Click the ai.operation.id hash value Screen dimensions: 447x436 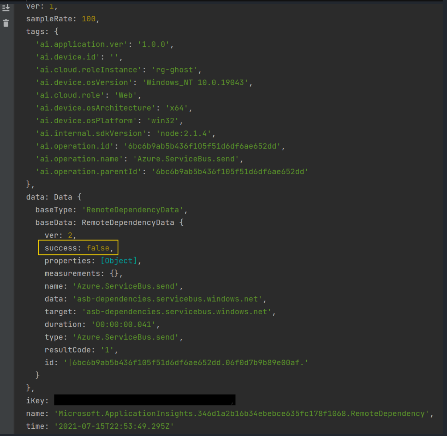(x=202, y=146)
